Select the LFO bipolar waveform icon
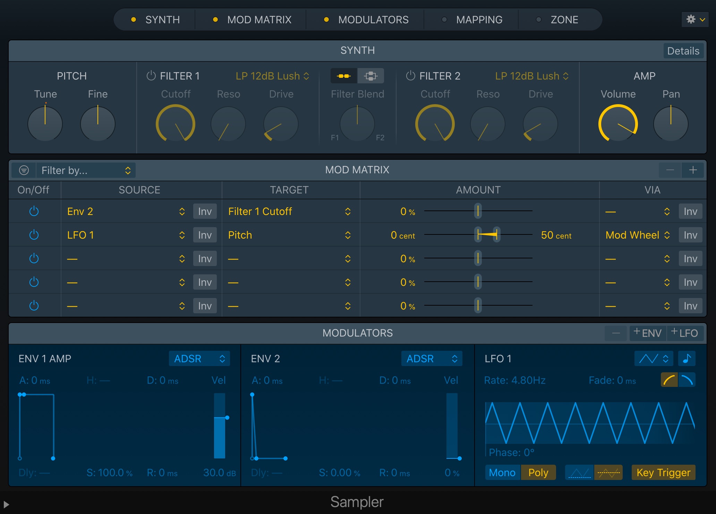 [x=608, y=472]
